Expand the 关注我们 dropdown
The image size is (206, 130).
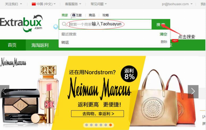pyautogui.click(x=13, y=4)
